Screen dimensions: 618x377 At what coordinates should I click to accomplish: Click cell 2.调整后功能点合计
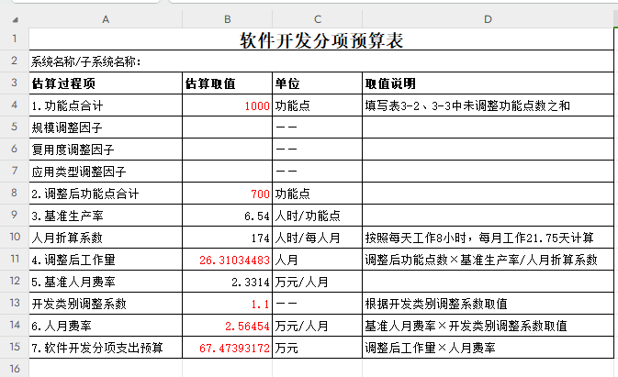[x=106, y=194]
